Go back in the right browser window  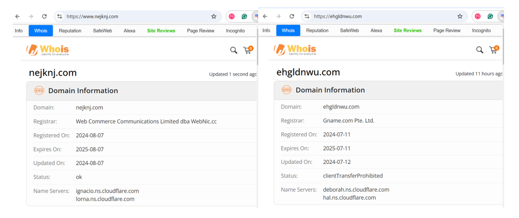pos(265,16)
